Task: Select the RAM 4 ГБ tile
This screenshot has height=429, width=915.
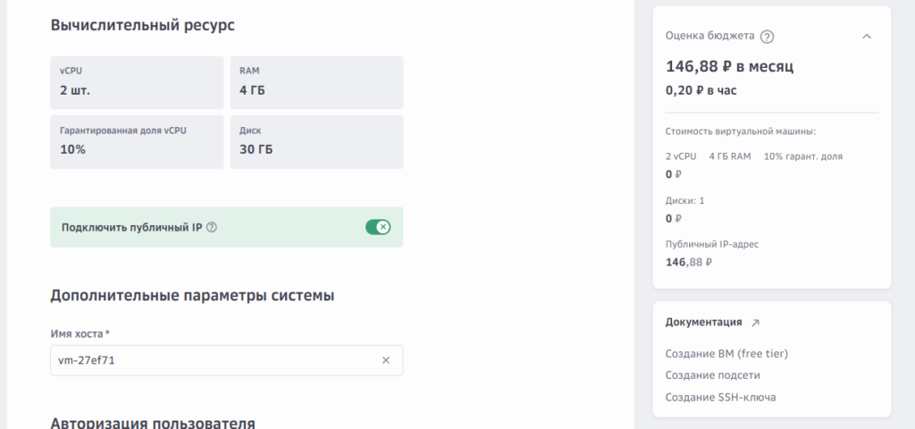Action: (316, 82)
